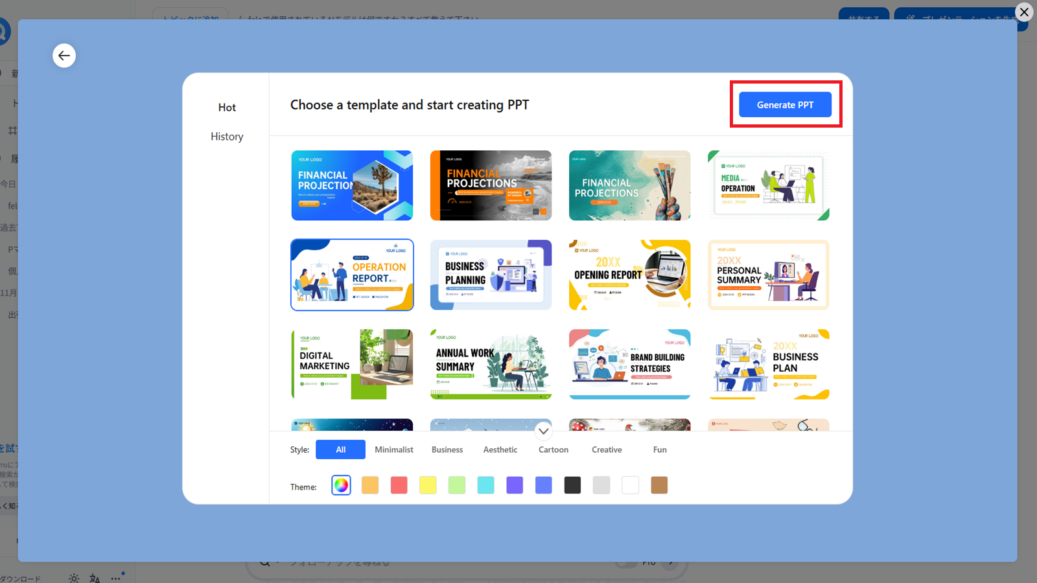This screenshot has height=583, width=1037.
Task: Pick the orange theme color swatch
Action: [x=370, y=485]
